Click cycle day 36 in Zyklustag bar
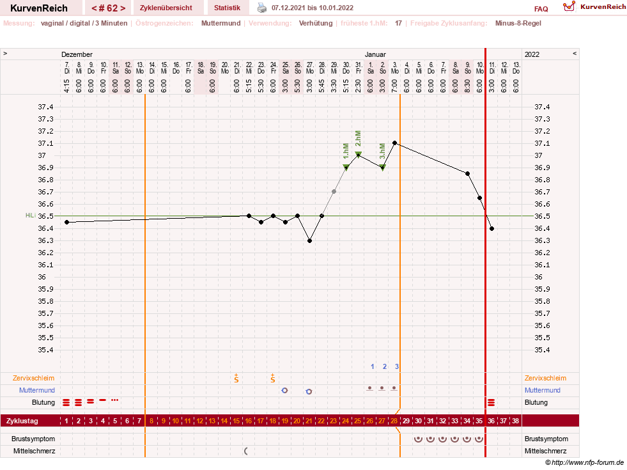 491,421
